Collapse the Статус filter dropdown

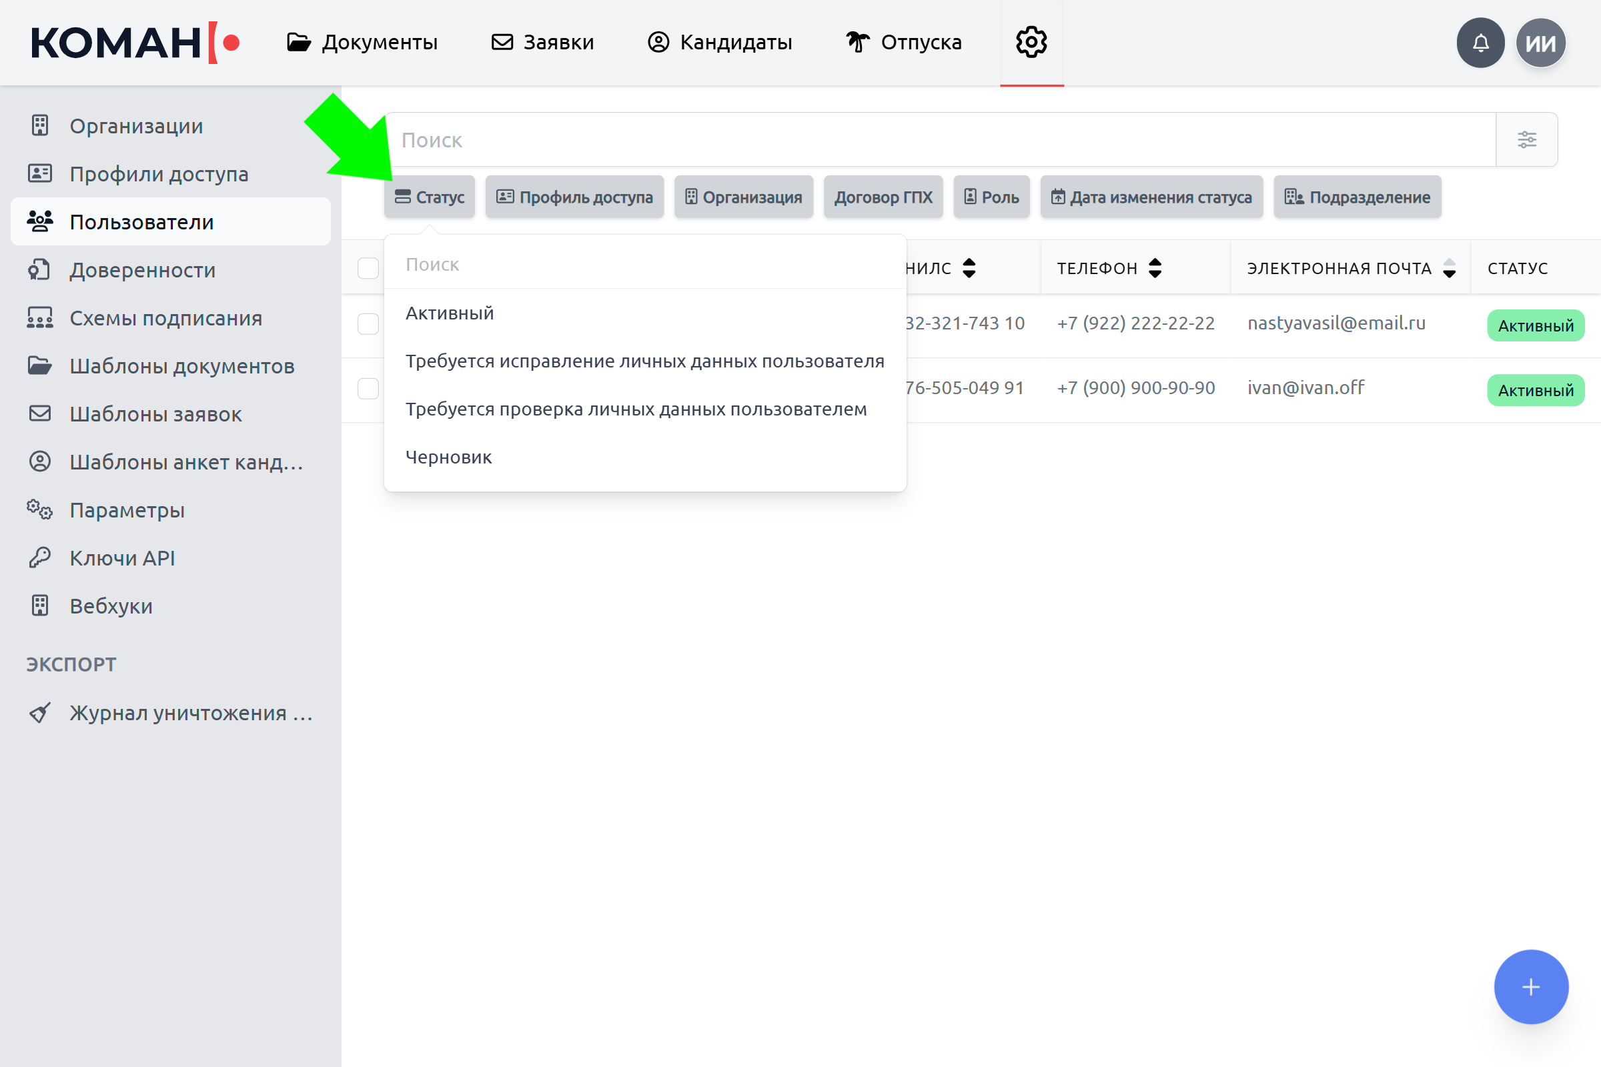(430, 197)
